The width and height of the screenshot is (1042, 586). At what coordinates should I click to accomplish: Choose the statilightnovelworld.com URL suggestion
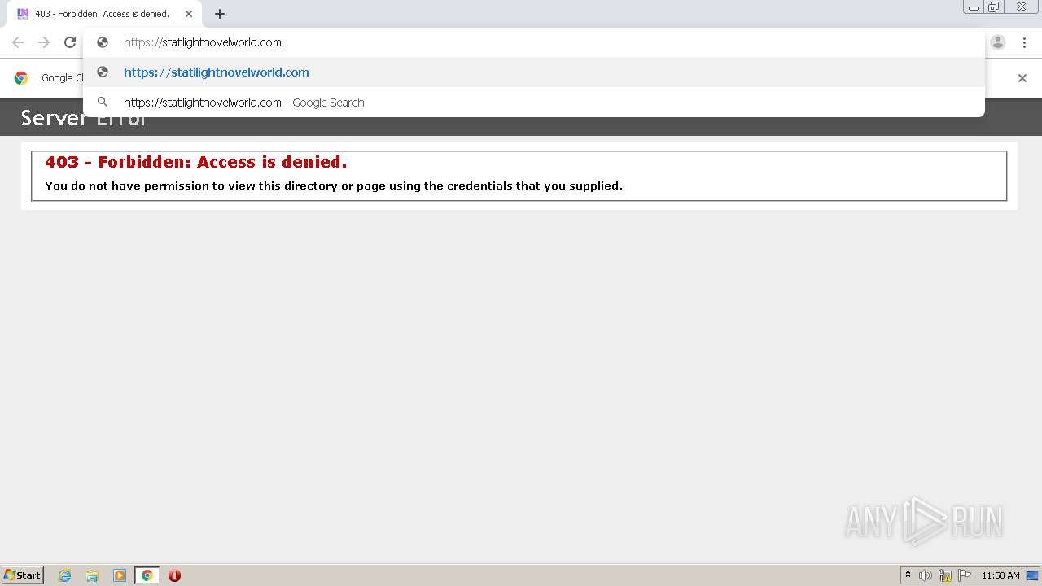(534, 72)
